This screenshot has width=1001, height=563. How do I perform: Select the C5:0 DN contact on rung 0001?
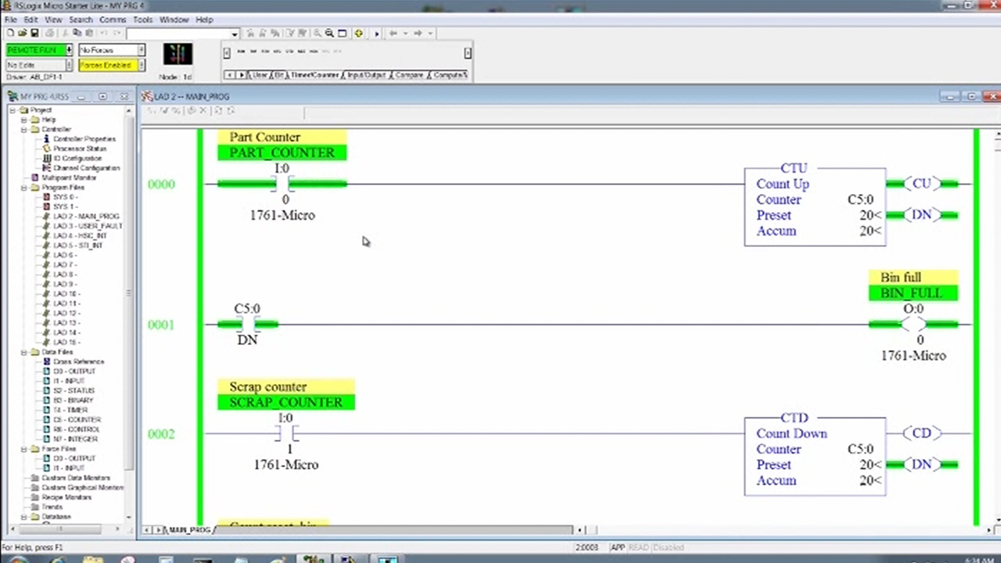pos(248,325)
